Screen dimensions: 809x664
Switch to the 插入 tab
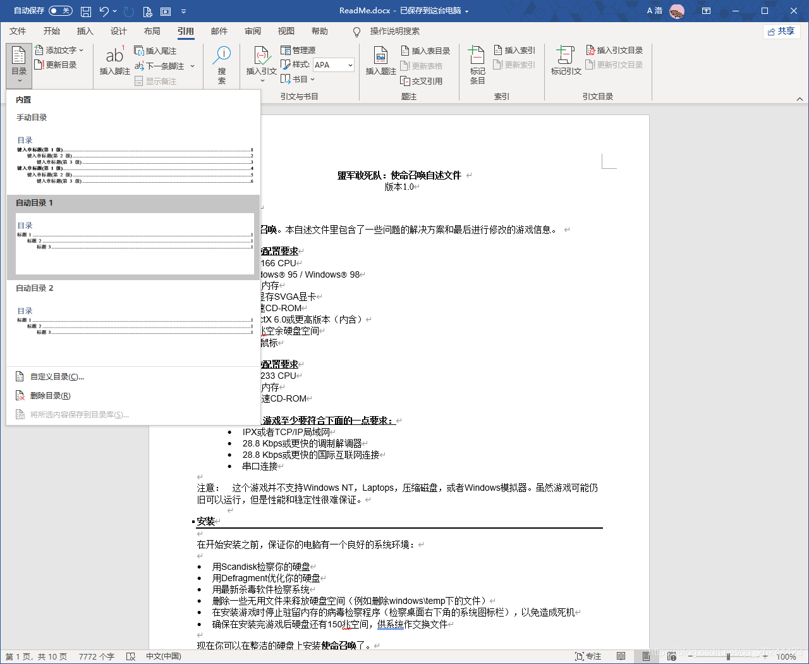85,31
